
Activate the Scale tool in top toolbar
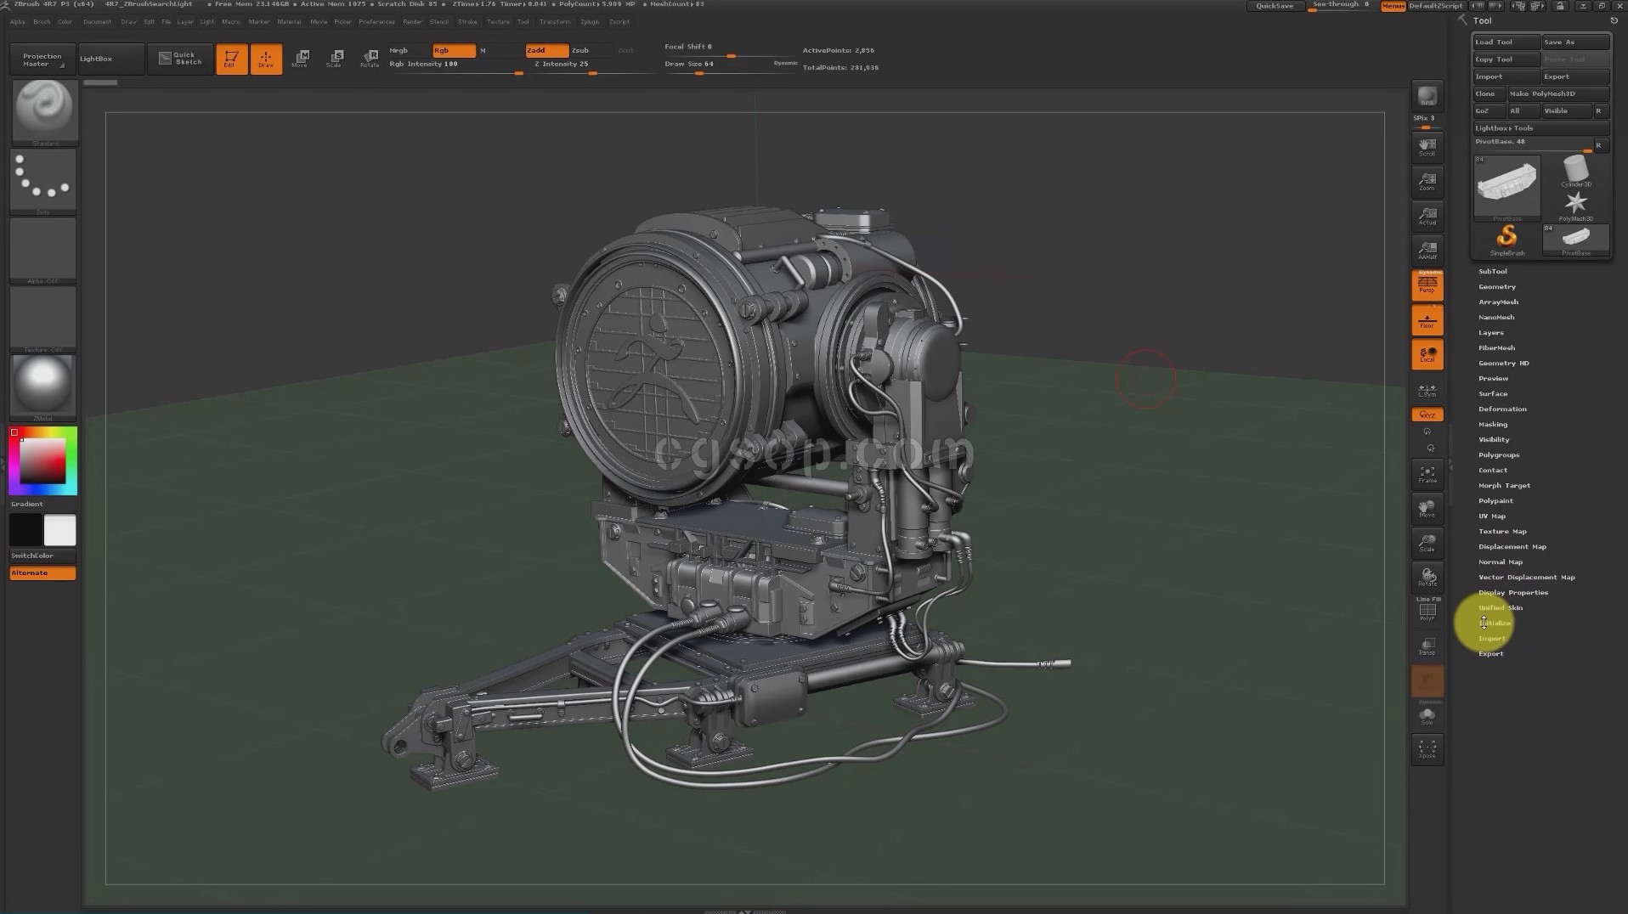[335, 58]
